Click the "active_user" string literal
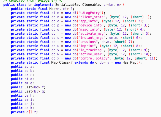The width and height of the screenshot is (161, 117). [91, 54]
